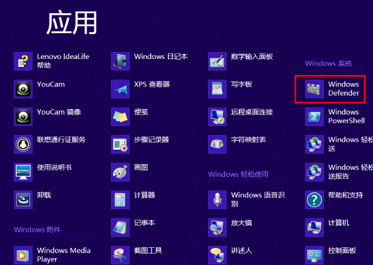Open the YouCam webcam icon
The height and width of the screenshot is (265, 373).
(x=23, y=89)
